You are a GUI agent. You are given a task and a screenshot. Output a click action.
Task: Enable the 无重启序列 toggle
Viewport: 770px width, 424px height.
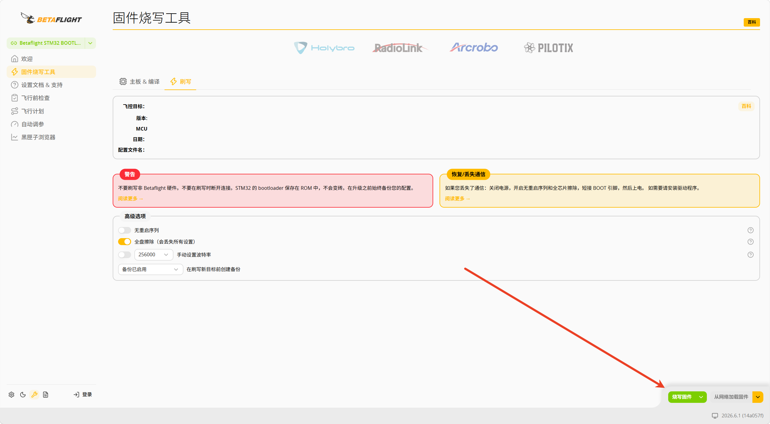[124, 230]
